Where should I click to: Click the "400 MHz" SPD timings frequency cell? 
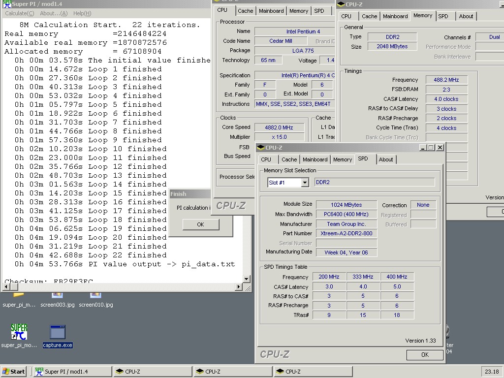click(x=397, y=277)
